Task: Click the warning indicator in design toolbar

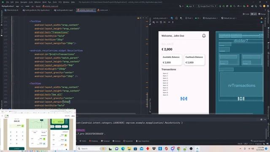Action: coord(262,18)
